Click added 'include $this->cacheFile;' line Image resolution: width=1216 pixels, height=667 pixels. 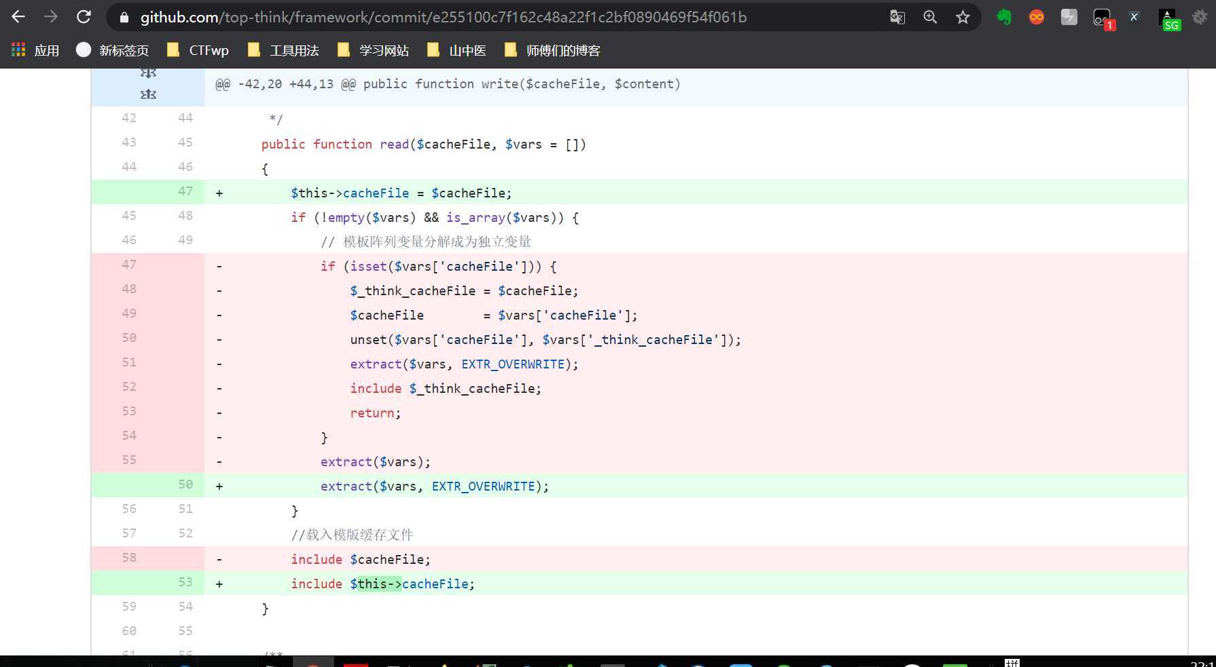383,584
